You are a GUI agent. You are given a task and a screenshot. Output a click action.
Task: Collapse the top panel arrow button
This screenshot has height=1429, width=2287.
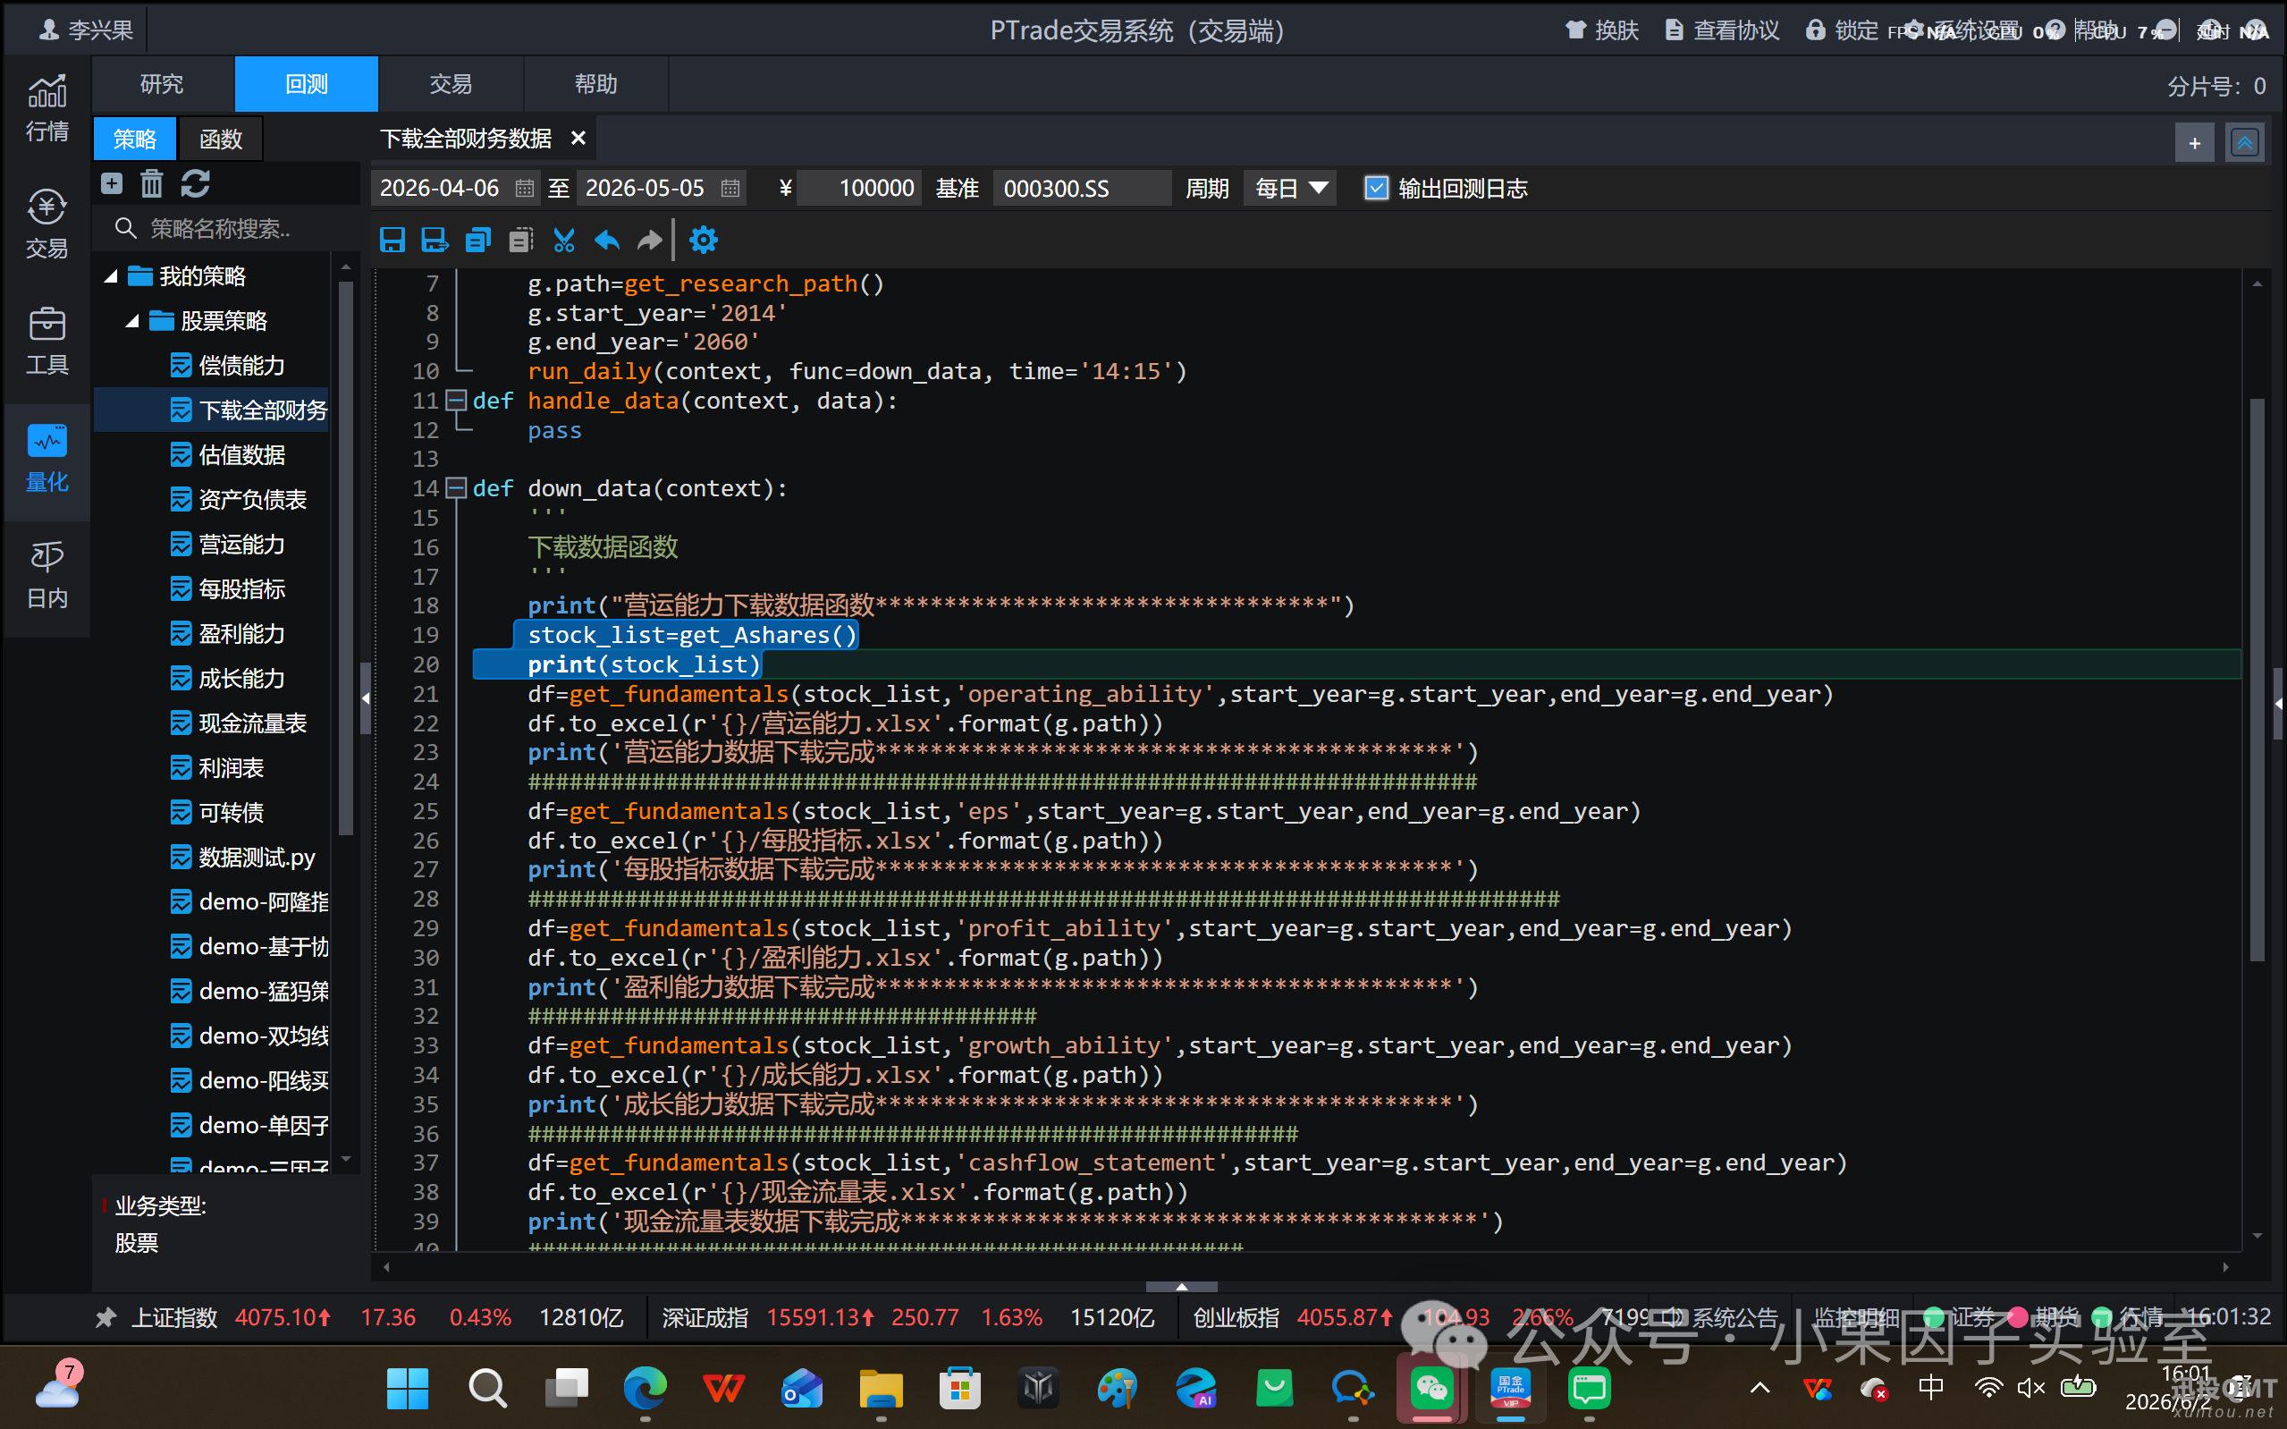(x=2244, y=143)
